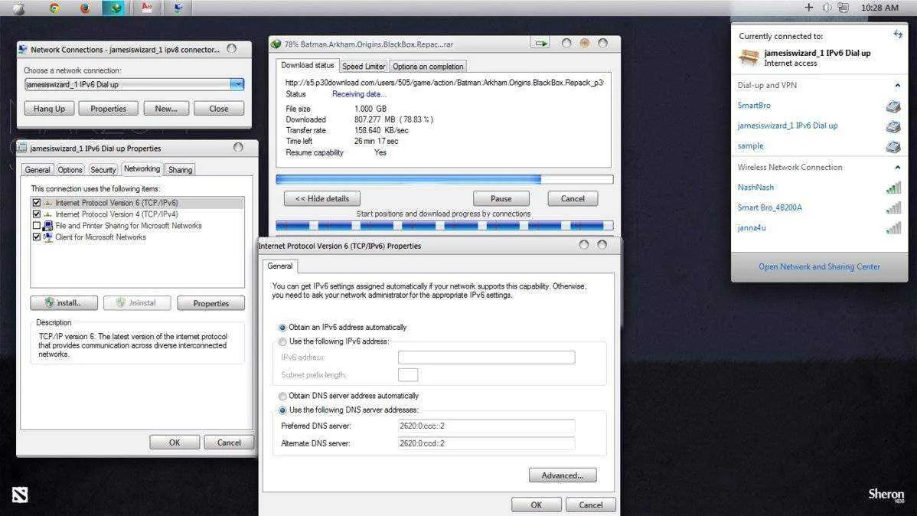This screenshot has height=516, width=917.
Task: Click the Hide details button
Action: (x=321, y=198)
